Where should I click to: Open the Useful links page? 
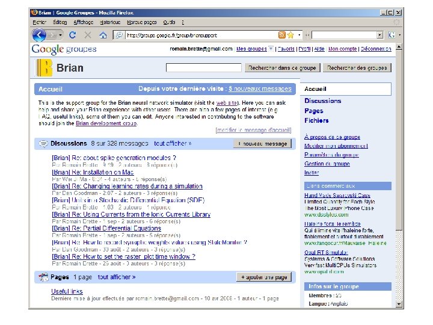click(67, 291)
